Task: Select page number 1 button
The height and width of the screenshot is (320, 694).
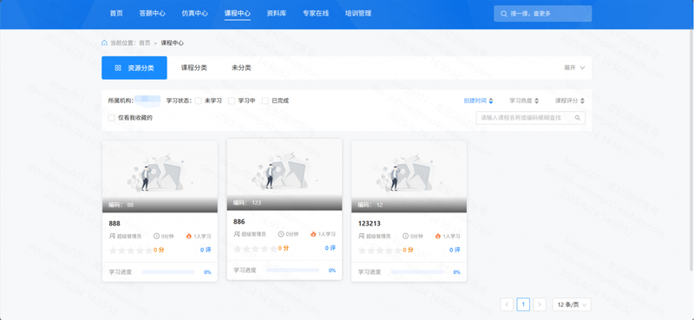Action: (523, 304)
